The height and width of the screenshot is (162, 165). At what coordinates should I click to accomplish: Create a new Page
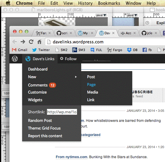click(x=91, y=85)
